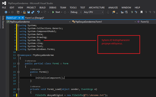Click the C# project icon in navigation bar
156x97 pixels.
(8, 22)
